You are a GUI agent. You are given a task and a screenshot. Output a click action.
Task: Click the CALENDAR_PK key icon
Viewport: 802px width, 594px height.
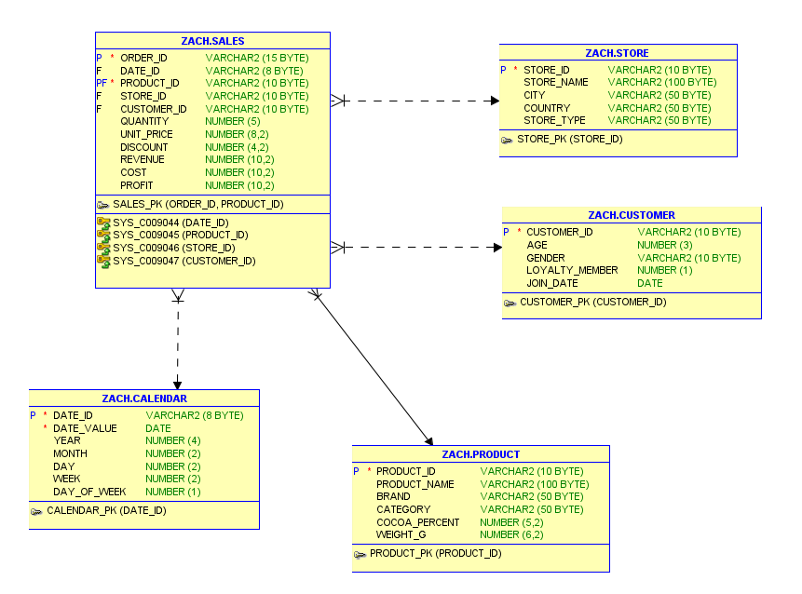click(36, 512)
